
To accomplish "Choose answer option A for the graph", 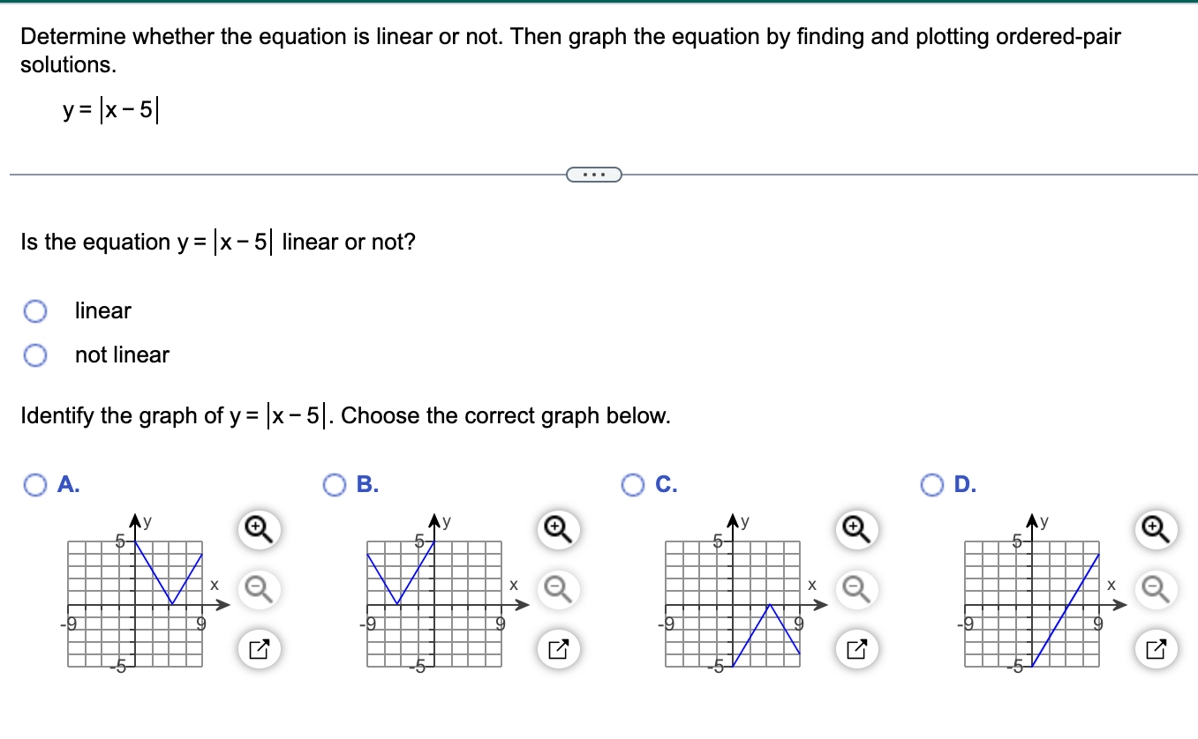I will pos(35,484).
